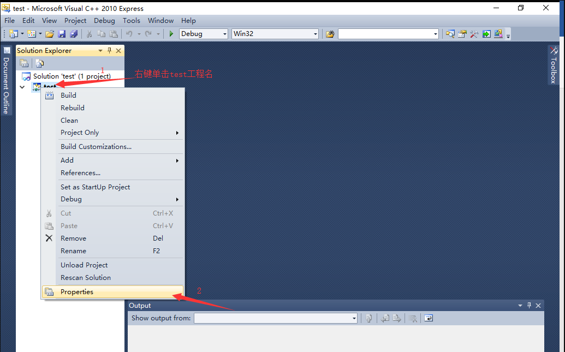The height and width of the screenshot is (352, 565).
Task: Click the Cut scissors toolbar icon
Action: tap(90, 34)
